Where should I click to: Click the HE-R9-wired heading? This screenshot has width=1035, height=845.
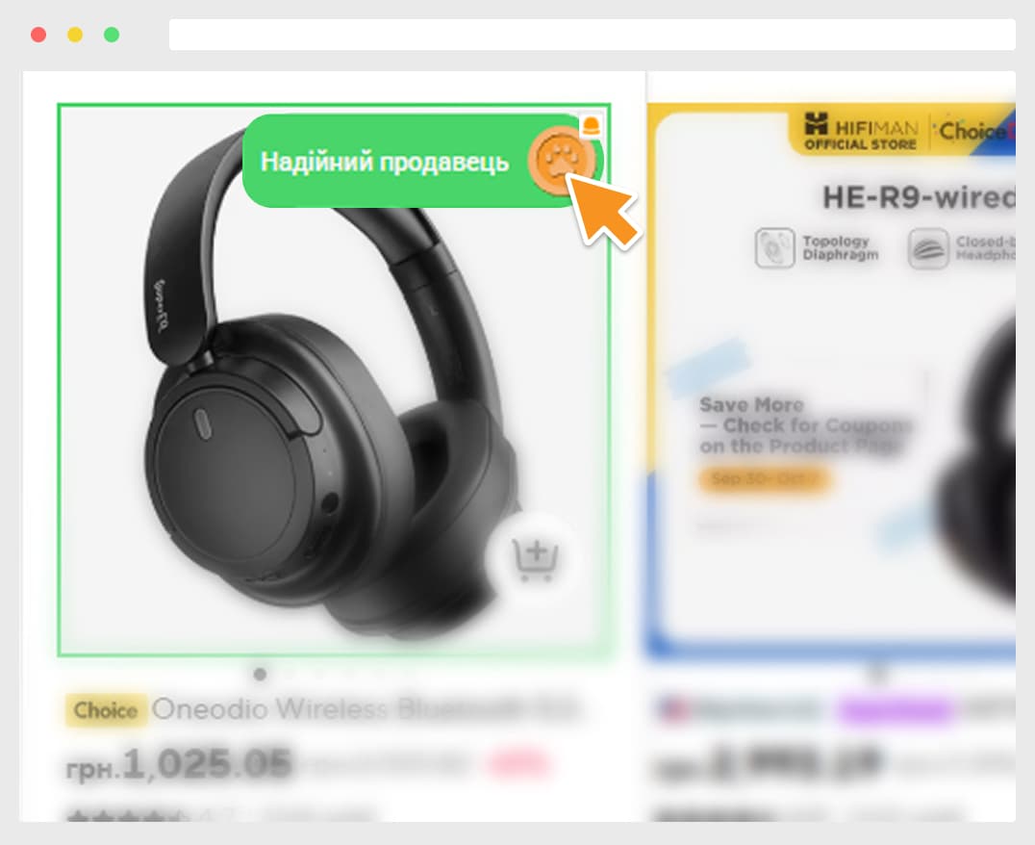pyautogui.click(x=919, y=197)
